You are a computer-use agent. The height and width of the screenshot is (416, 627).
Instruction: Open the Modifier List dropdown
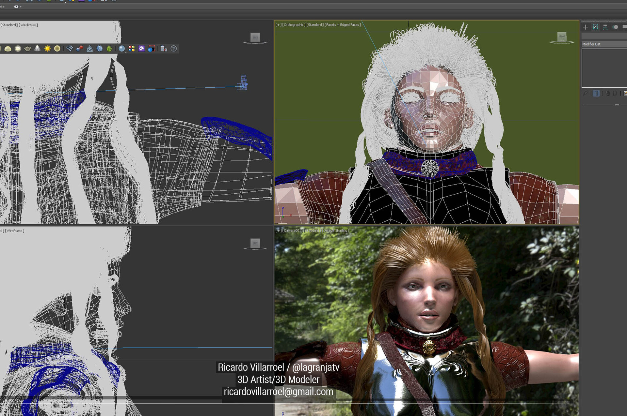tap(603, 44)
